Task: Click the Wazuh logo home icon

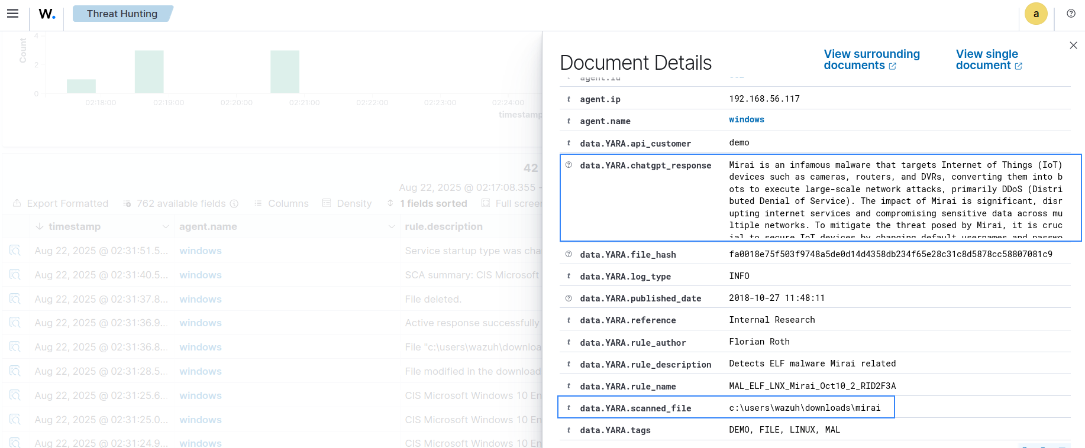Action: 47,14
